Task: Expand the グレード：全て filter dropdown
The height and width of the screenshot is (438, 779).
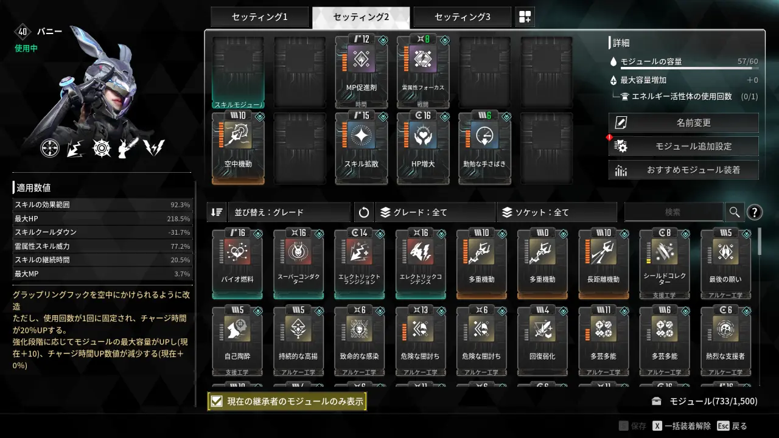Action: (x=435, y=212)
